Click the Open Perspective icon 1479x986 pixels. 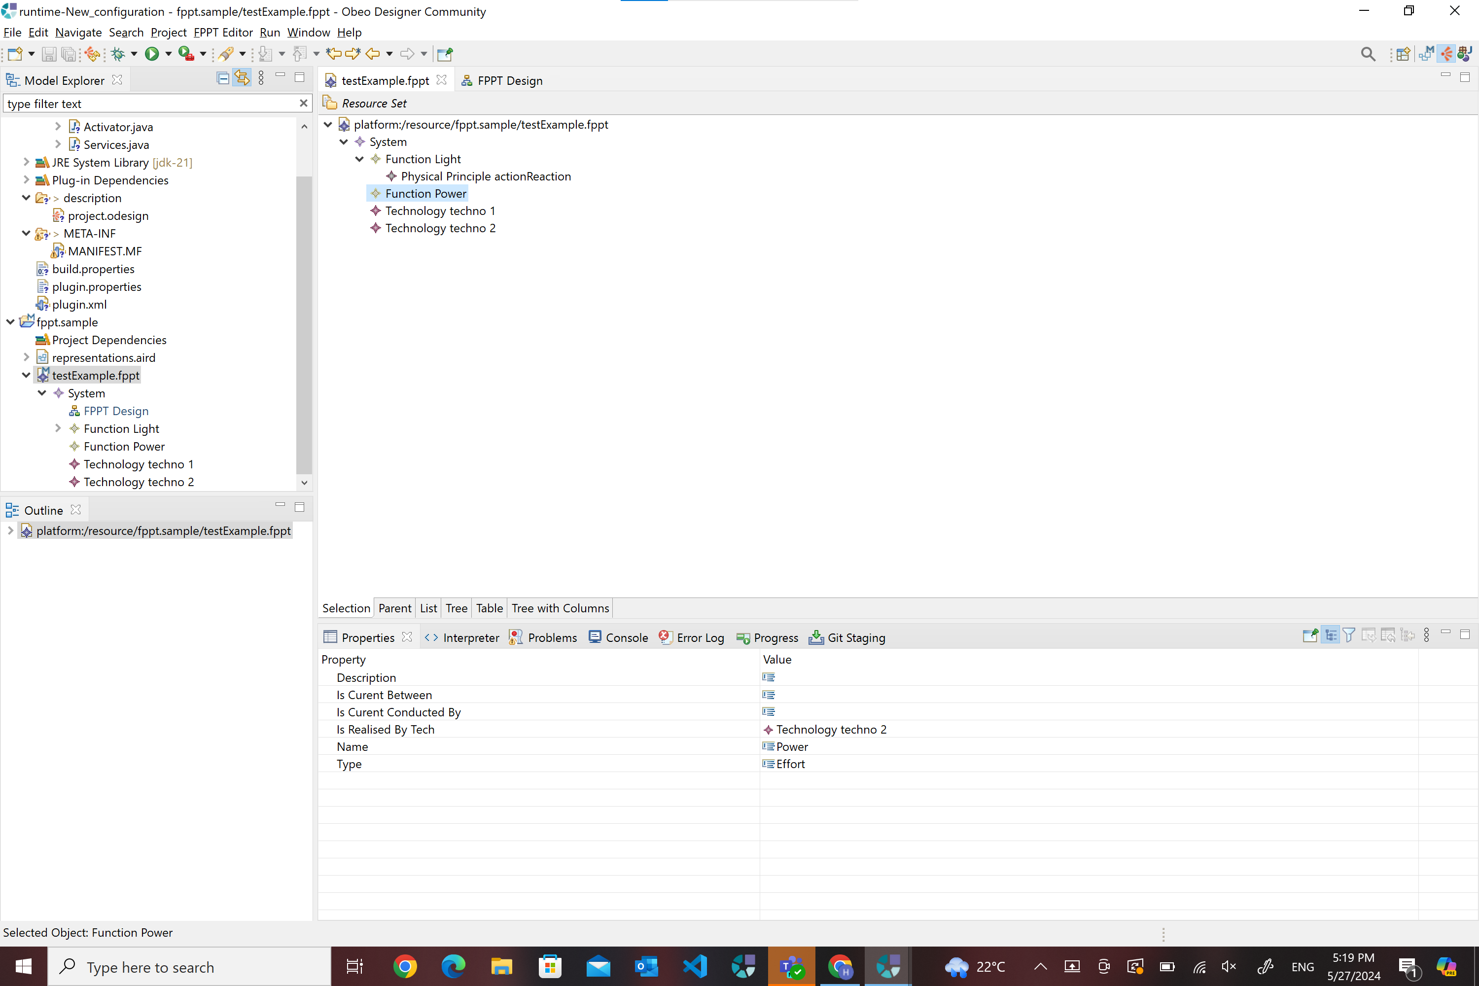coord(1402,54)
